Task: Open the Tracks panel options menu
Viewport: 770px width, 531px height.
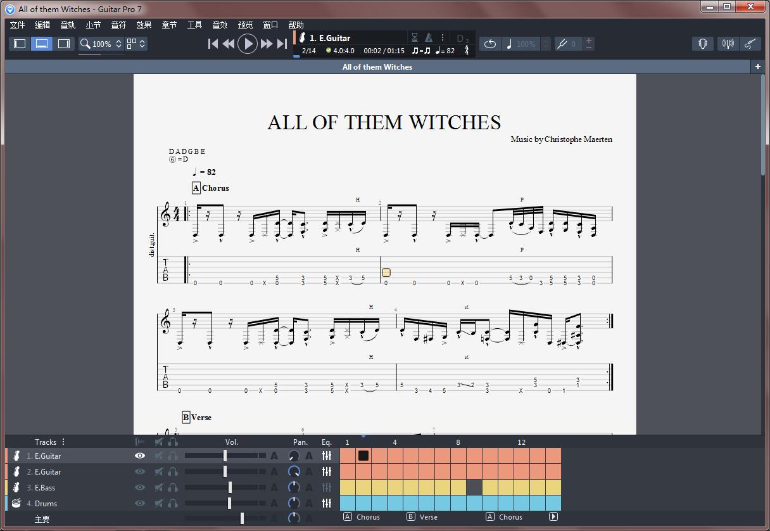Action: (x=63, y=442)
